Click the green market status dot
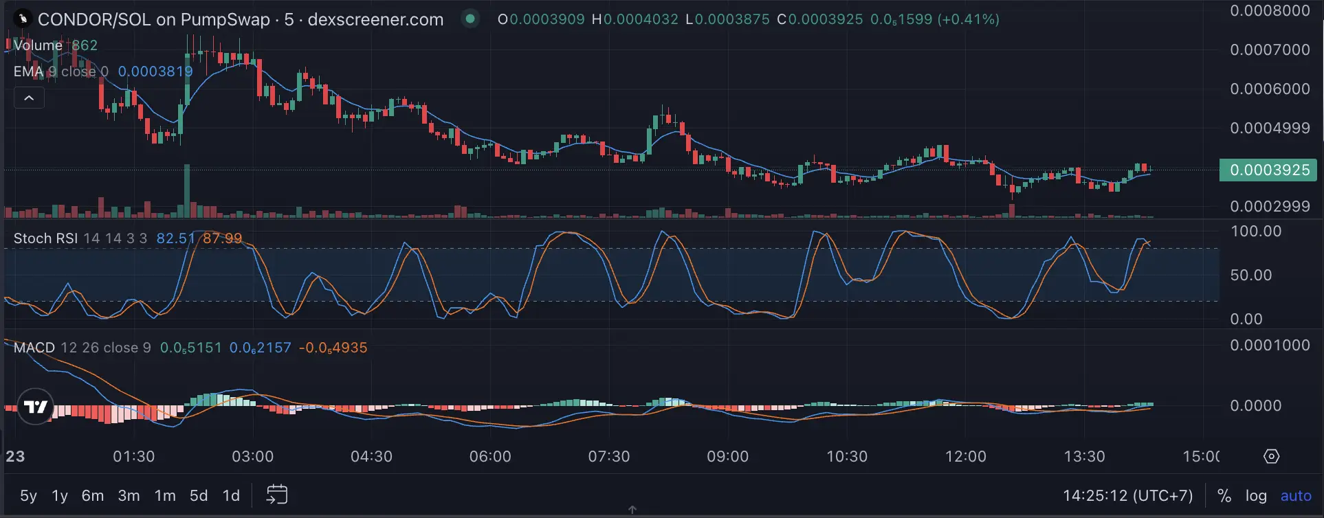The width and height of the screenshot is (1324, 518). pyautogui.click(x=470, y=19)
